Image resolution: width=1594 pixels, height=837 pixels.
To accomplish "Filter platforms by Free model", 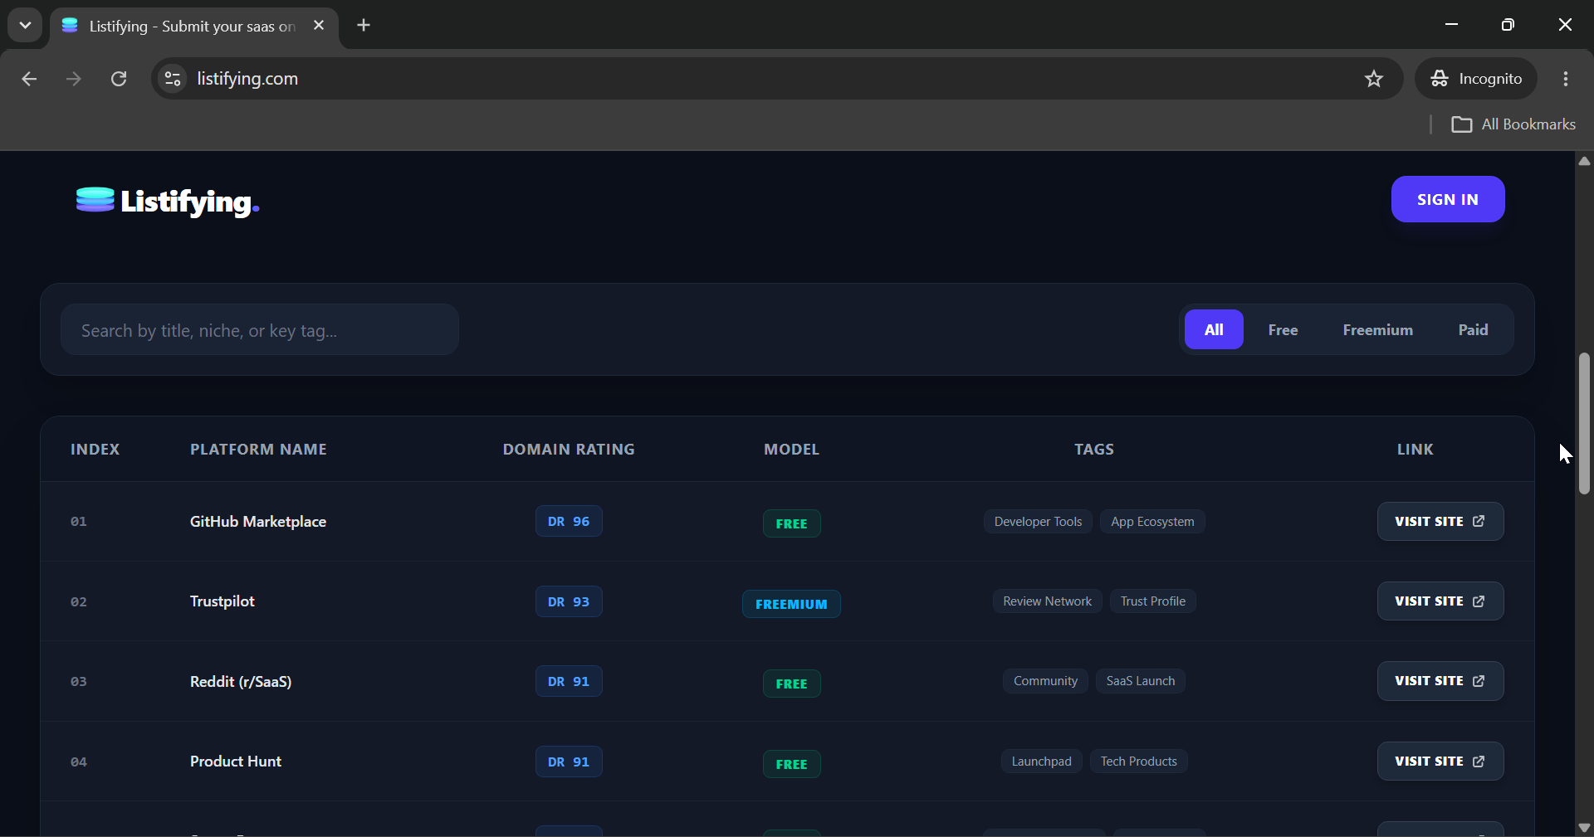I will (x=1283, y=330).
